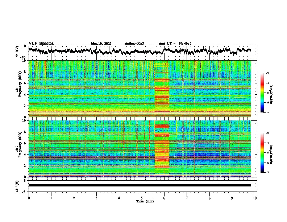The width and height of the screenshot is (287, 222).
Task: Click the red burst in ch.1 spectrogram
Action: (162, 89)
